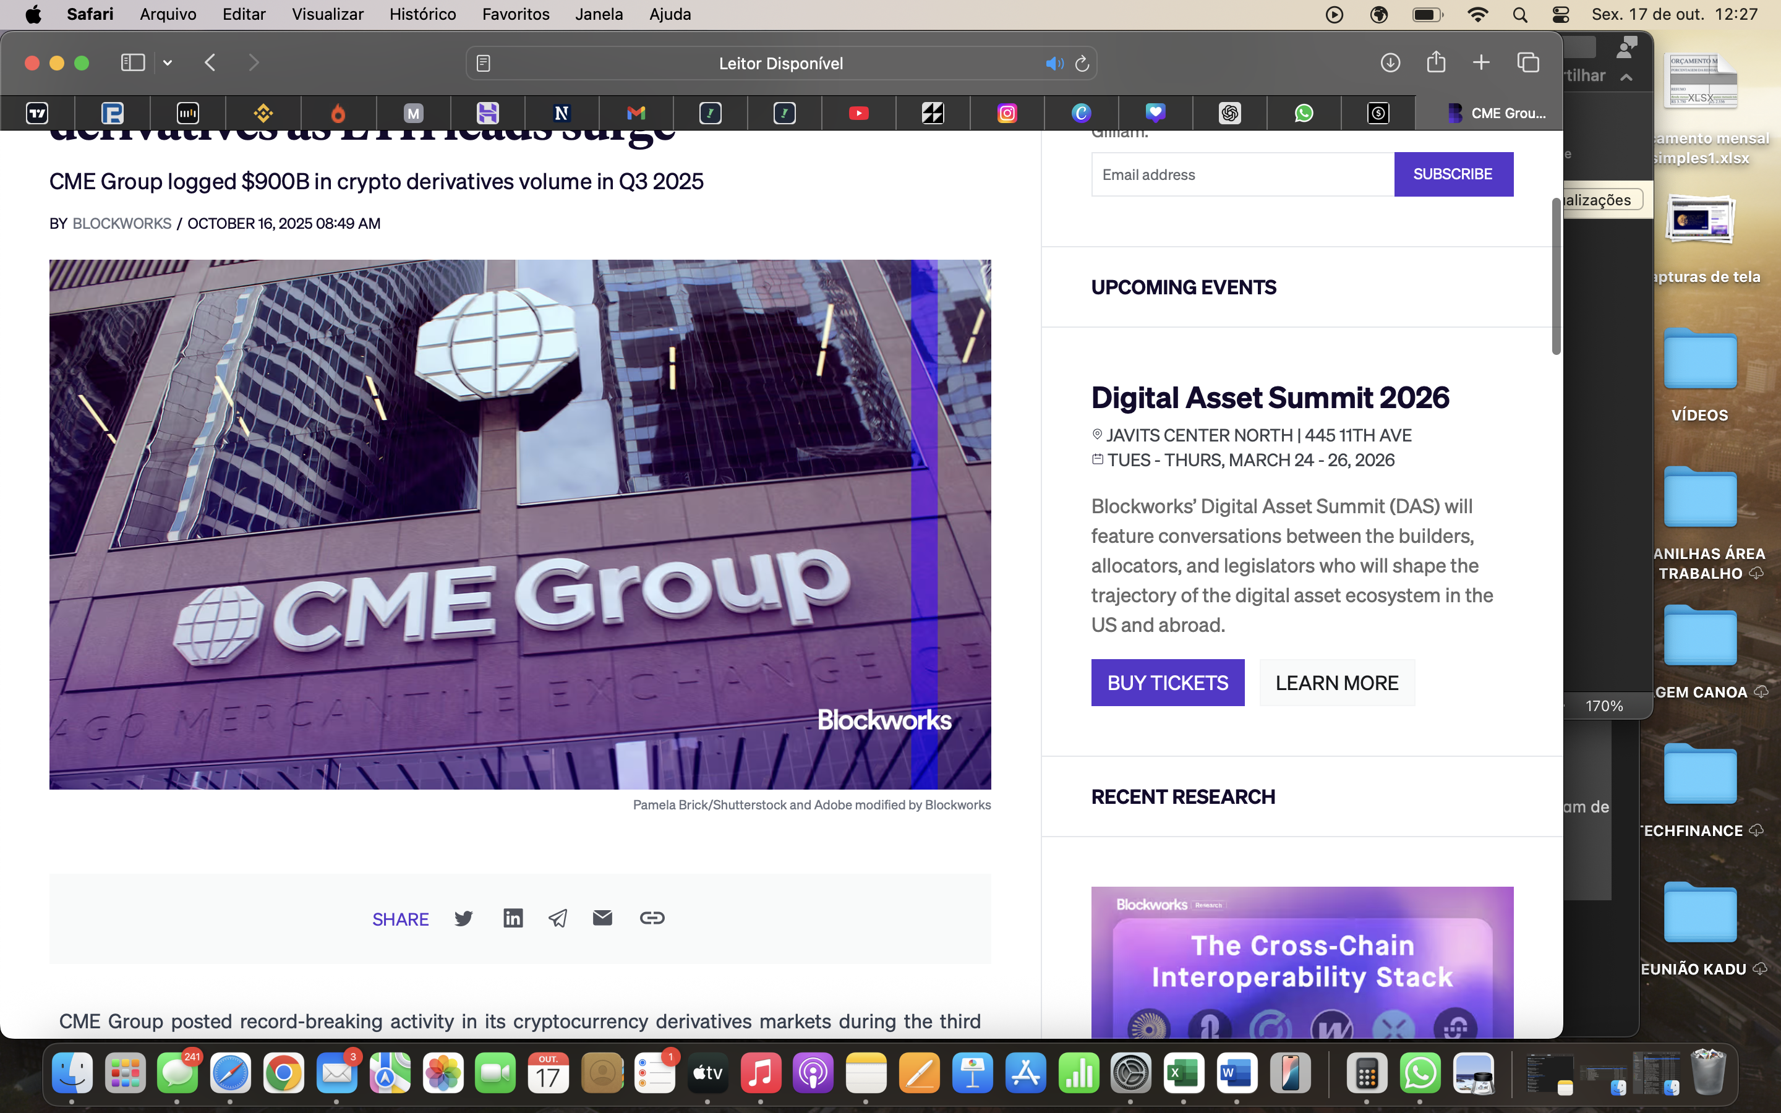This screenshot has width=1781, height=1113.
Task: Switch to the YouTube pinned tab
Action: [858, 113]
